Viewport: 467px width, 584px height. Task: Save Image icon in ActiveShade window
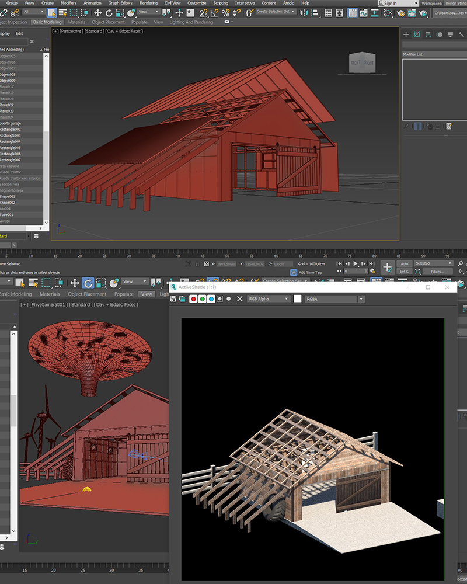click(173, 298)
